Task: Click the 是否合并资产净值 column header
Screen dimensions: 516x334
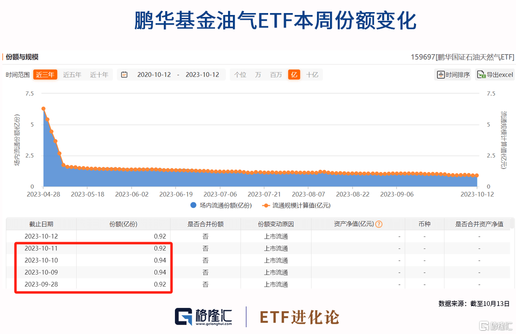Action: point(479,224)
